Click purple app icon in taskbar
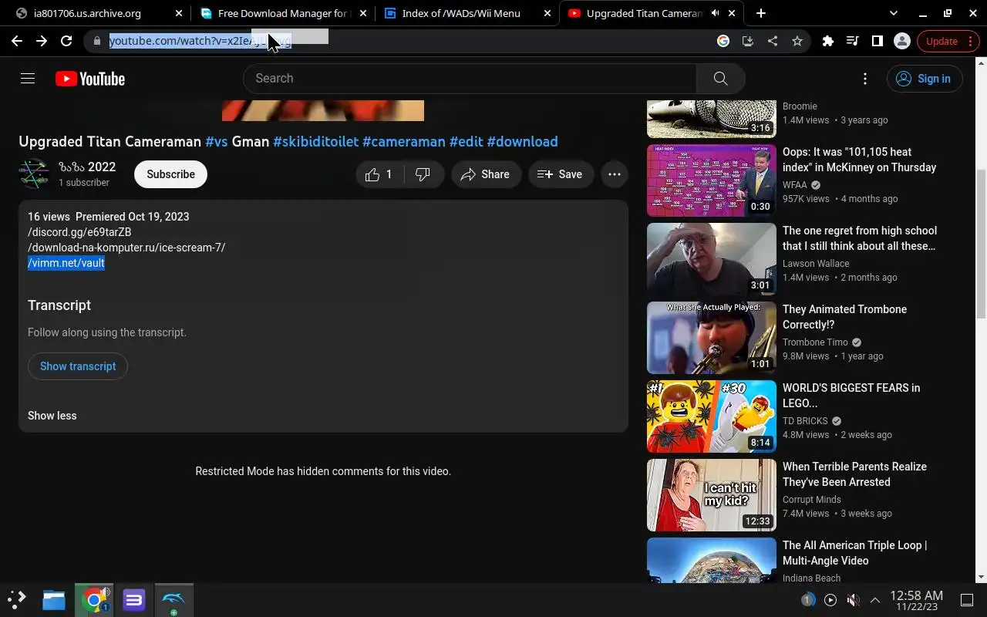 (x=134, y=600)
